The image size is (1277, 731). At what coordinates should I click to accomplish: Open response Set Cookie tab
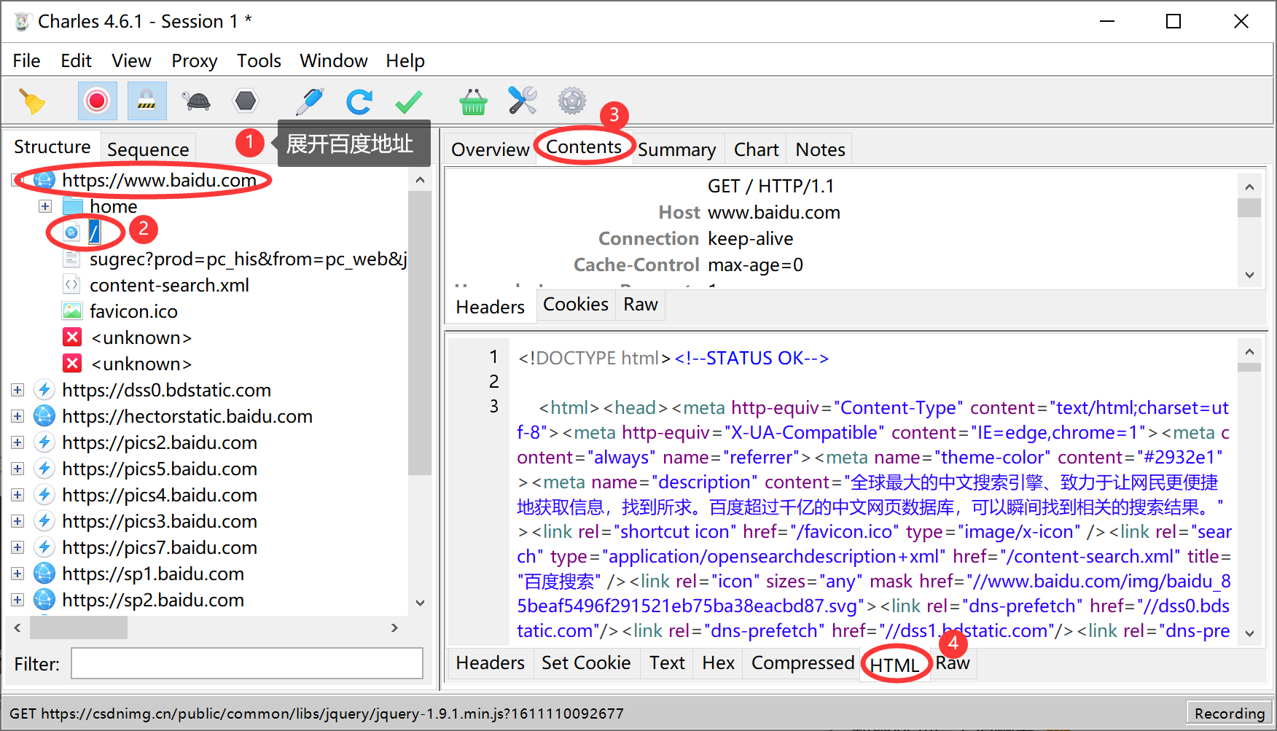[x=586, y=663]
